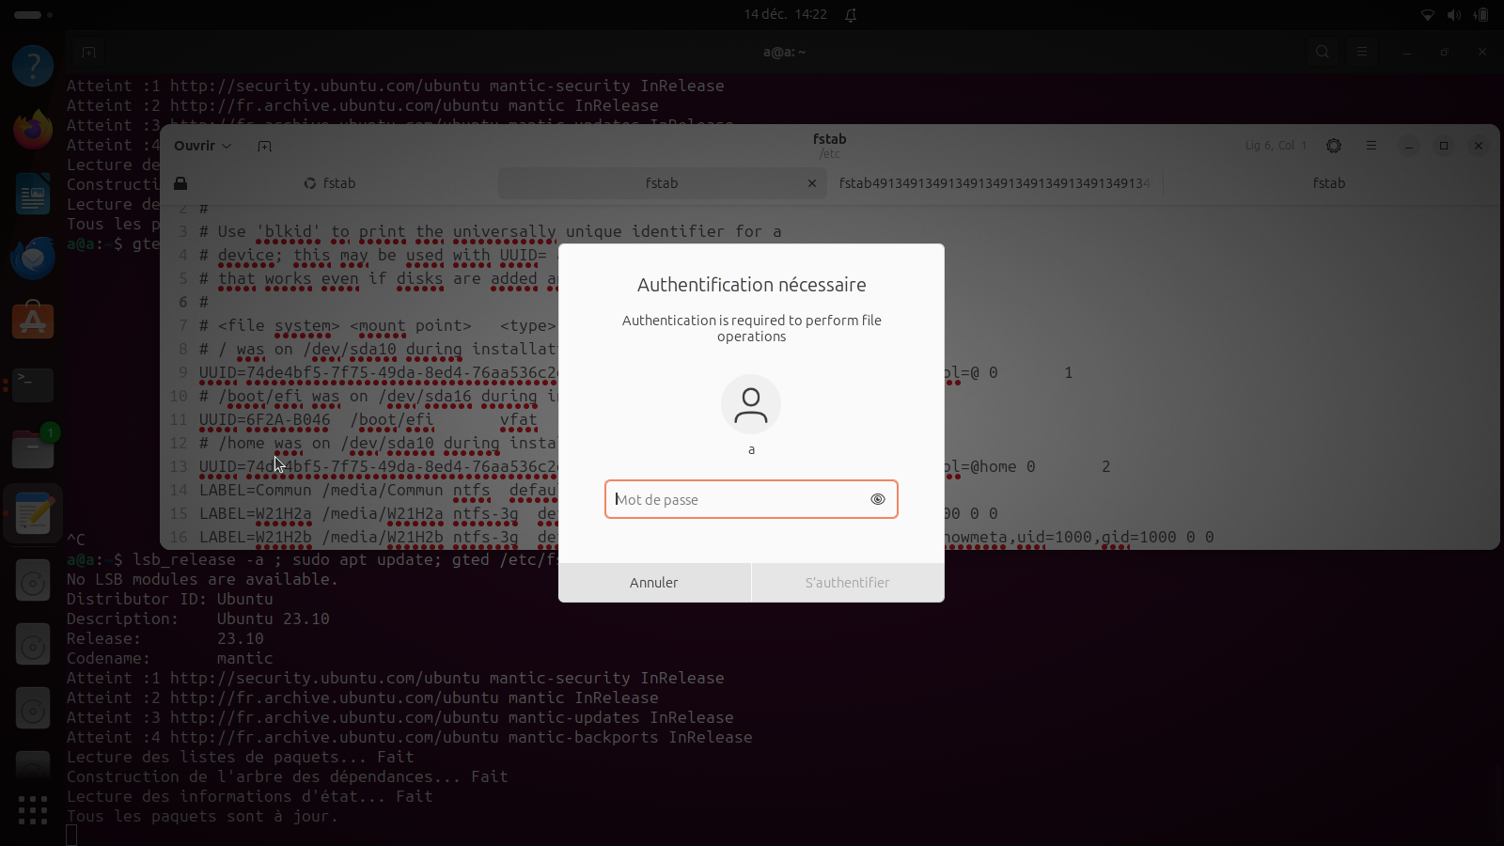Click the read-only lock icon in the editor
The width and height of the screenshot is (1504, 846).
click(x=180, y=183)
